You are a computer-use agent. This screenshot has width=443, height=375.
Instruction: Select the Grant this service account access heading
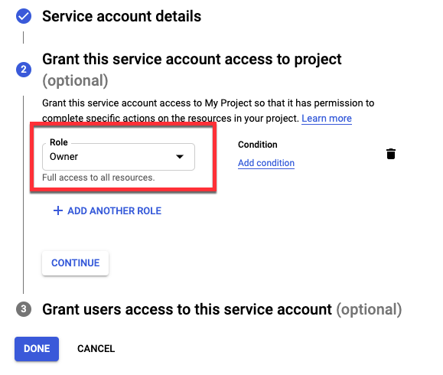192,60
